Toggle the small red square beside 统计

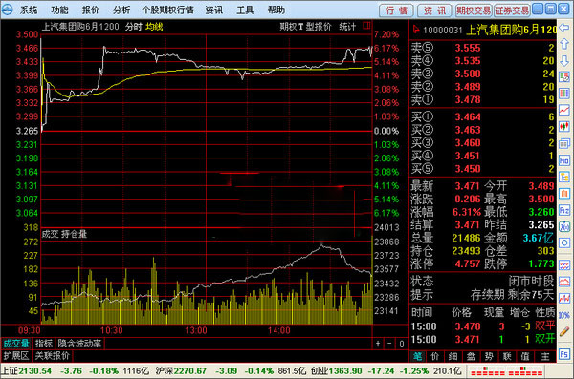point(366,26)
